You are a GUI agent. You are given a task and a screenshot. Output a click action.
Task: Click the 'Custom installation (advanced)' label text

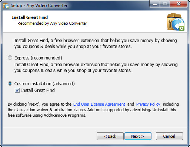coord(44,84)
